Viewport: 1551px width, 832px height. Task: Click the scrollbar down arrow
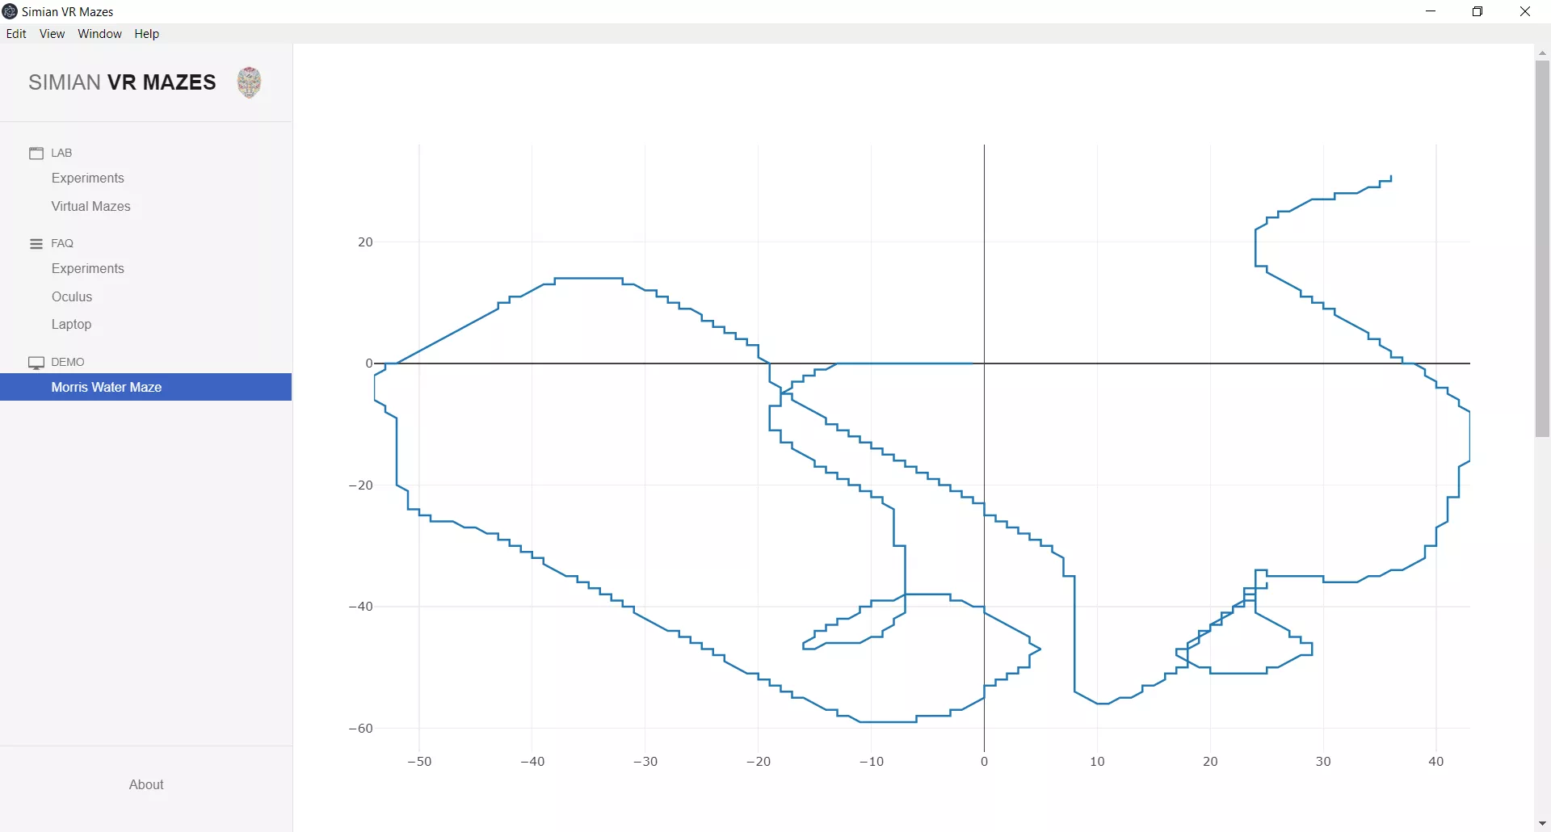tap(1542, 823)
